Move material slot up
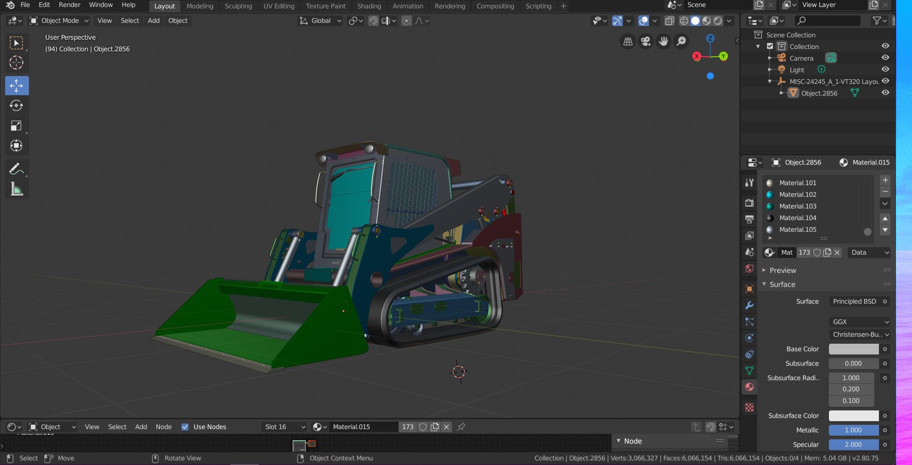Image resolution: width=912 pixels, height=465 pixels. [885, 218]
